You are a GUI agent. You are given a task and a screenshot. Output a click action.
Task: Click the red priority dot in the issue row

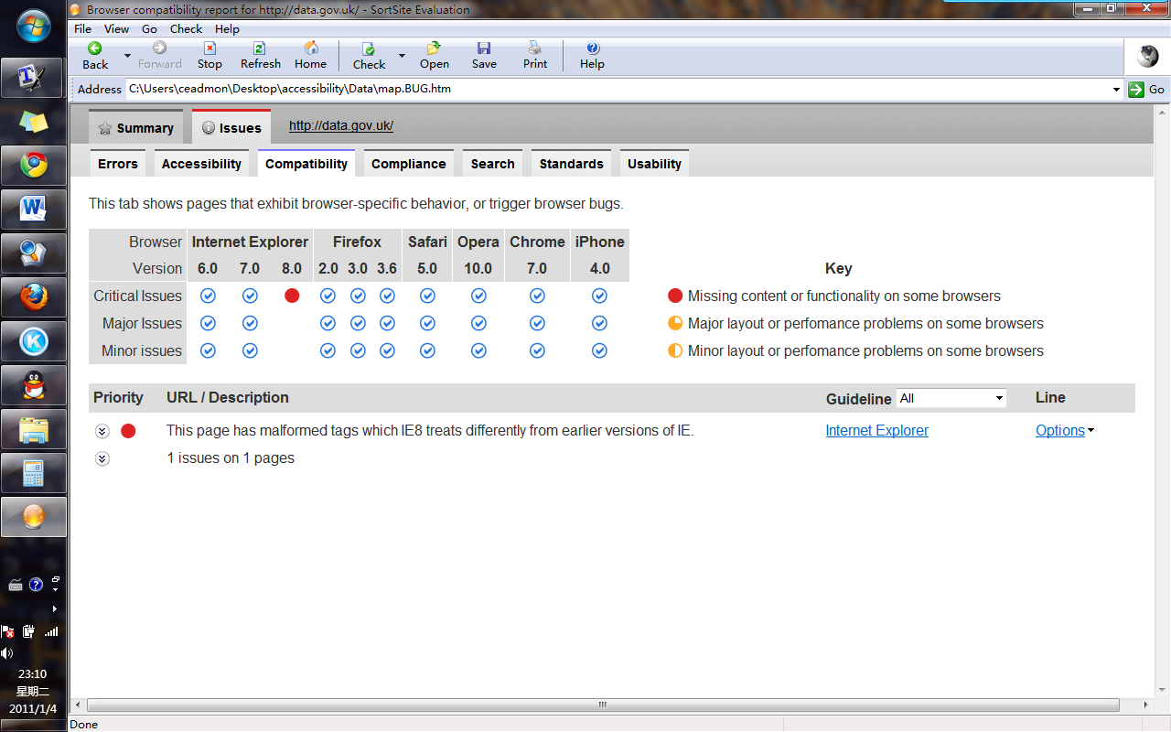pos(128,431)
